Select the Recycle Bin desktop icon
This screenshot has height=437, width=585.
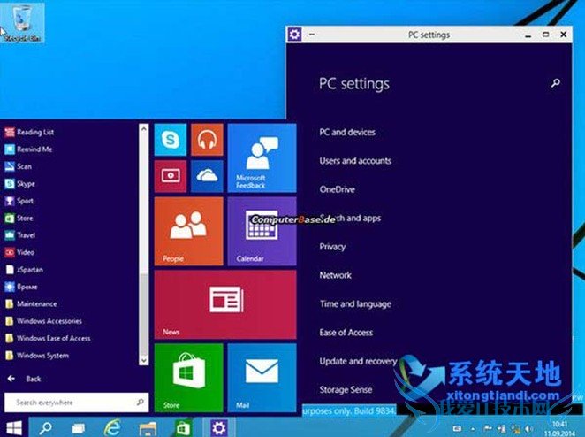(22, 23)
